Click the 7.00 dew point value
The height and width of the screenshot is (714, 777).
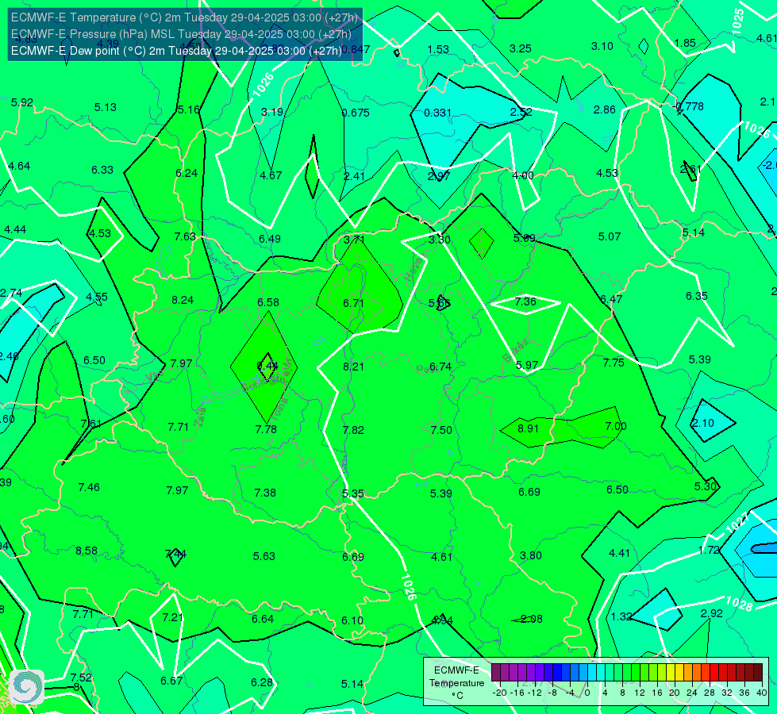[x=615, y=426]
